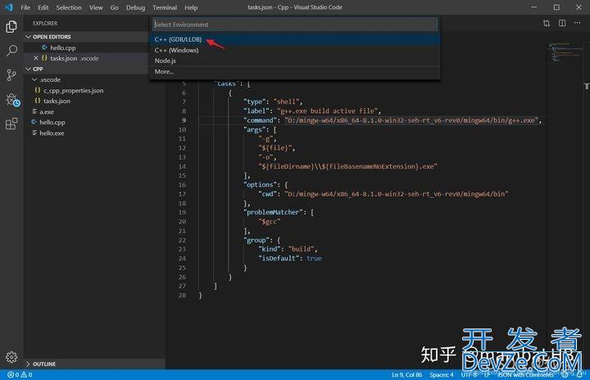Collapse the CPP folder section

tap(28, 69)
